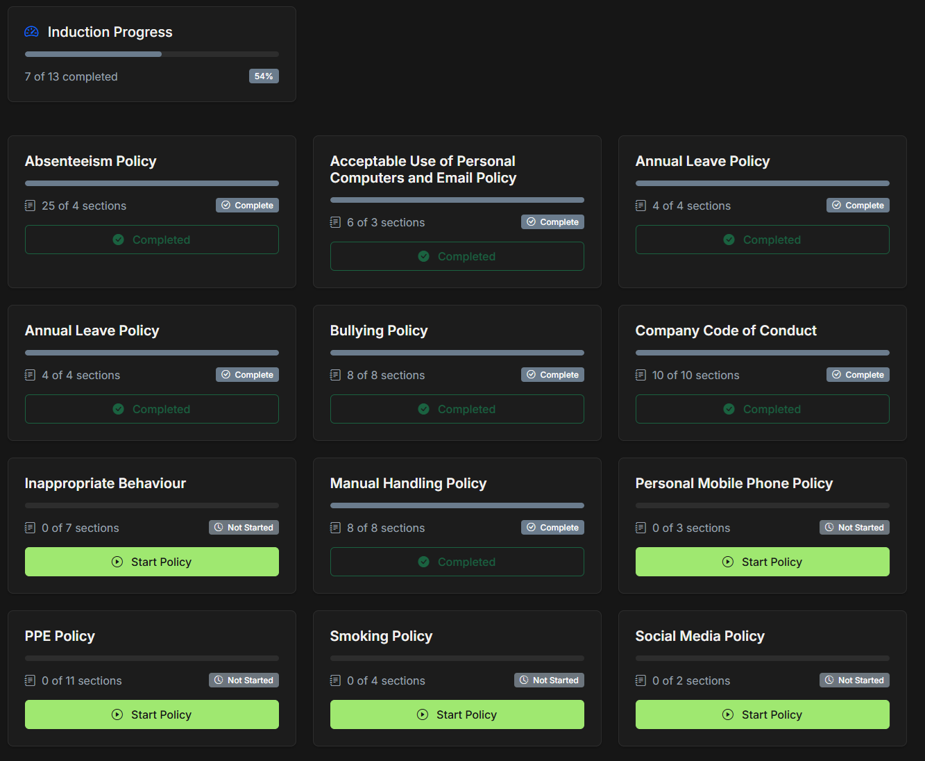Click the sections list icon on Absenteeism Policy
Image resolution: width=925 pixels, height=761 pixels.
pyautogui.click(x=30, y=206)
